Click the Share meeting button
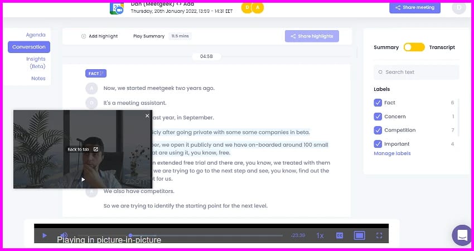Viewport: 474px width, 251px height. pyautogui.click(x=414, y=8)
